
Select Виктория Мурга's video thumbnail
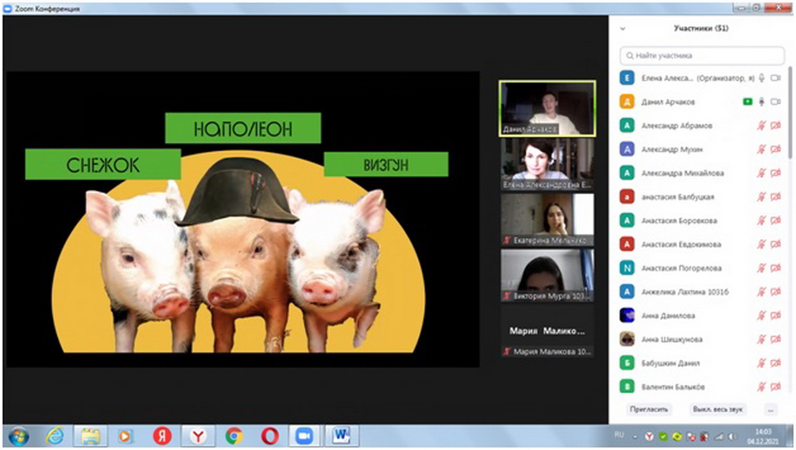[548, 275]
